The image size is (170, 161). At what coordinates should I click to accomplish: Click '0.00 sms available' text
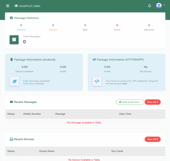[x=34, y=83]
